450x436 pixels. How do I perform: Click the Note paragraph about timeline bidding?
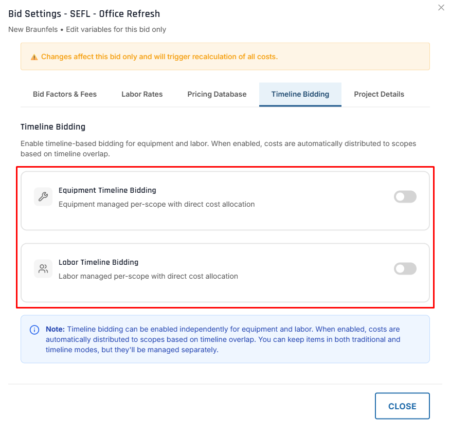[223, 339]
